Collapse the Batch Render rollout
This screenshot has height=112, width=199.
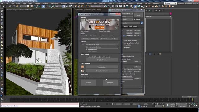point(80,54)
